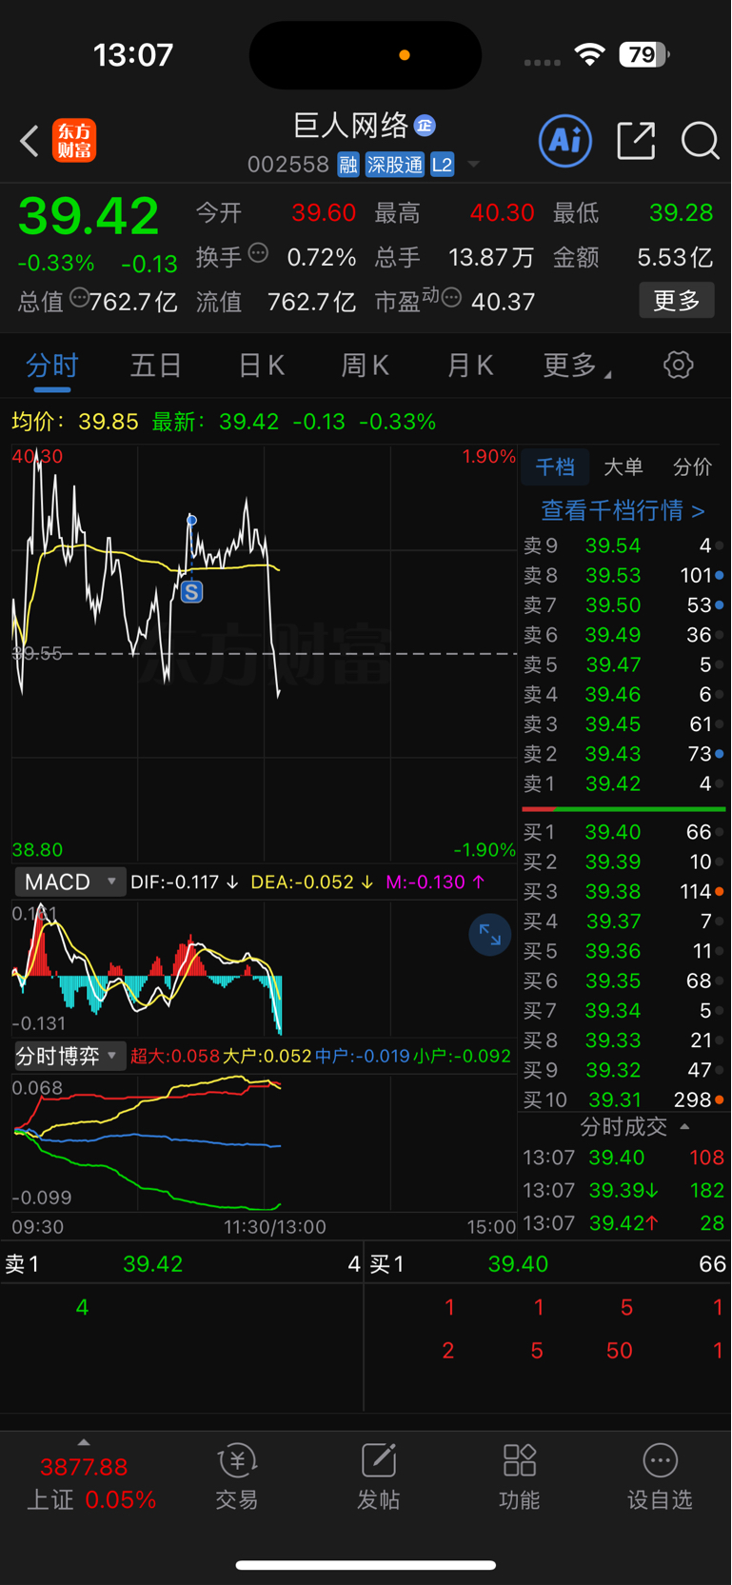Expand the stock title dropdown arrow
The image size is (732, 1585).
click(x=473, y=165)
